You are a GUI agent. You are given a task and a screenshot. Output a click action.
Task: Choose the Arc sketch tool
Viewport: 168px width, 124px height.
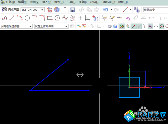coord(19,18)
